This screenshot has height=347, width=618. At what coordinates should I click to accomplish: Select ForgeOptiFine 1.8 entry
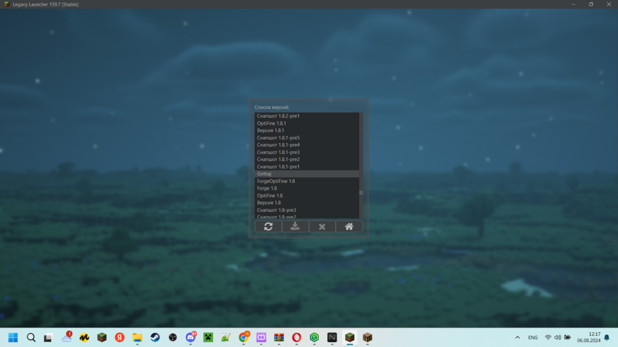[307, 181]
